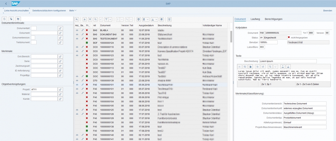
Task: Click Linke Ansicht umschalten button
Action: pyautogui.click(x=16, y=10)
